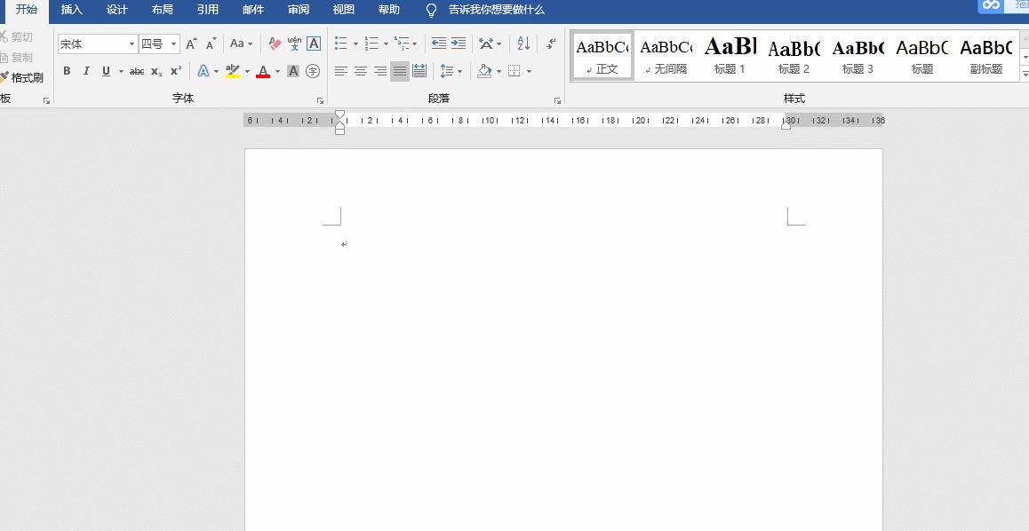Align text right
This screenshot has height=531, width=1029.
(380, 71)
